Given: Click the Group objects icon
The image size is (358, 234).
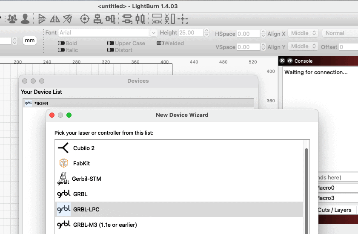Looking at the screenshot, I should 12,19.
